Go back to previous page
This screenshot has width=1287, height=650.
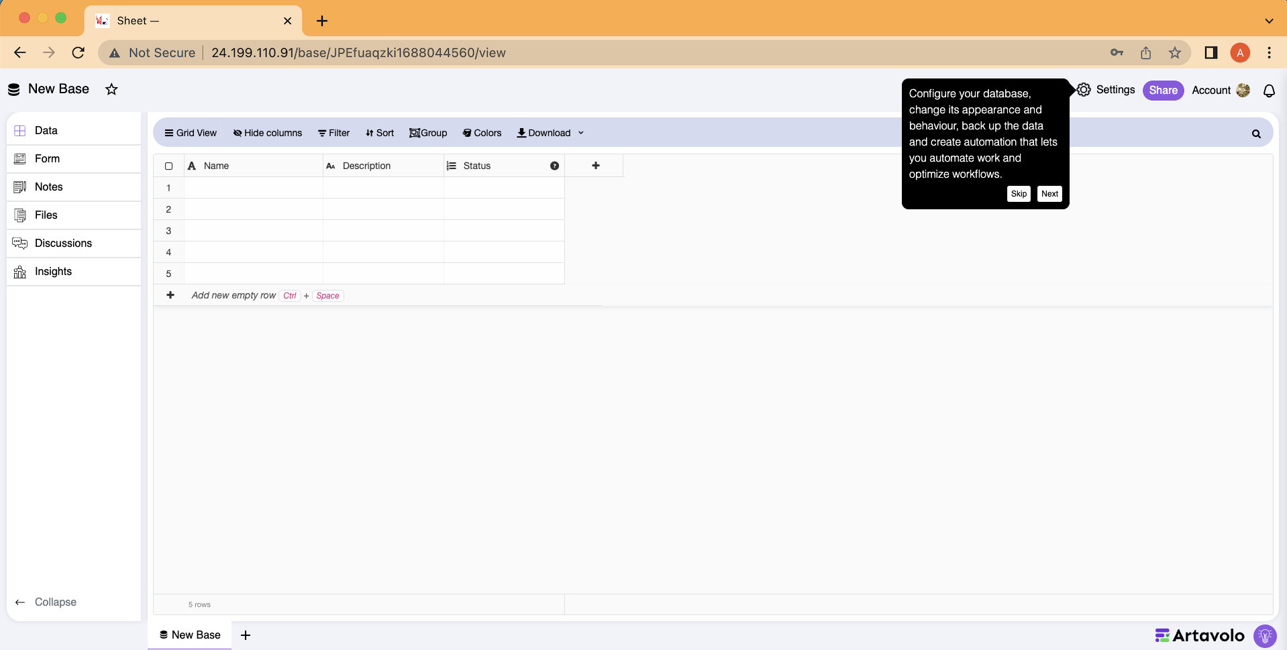pyautogui.click(x=20, y=52)
